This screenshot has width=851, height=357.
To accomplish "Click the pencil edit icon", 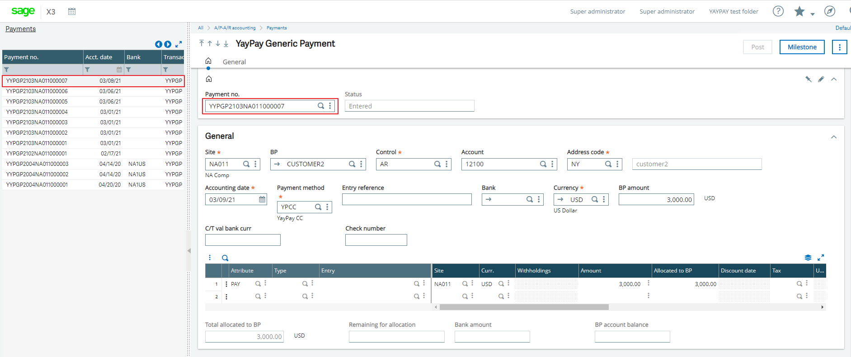I will [x=821, y=79].
